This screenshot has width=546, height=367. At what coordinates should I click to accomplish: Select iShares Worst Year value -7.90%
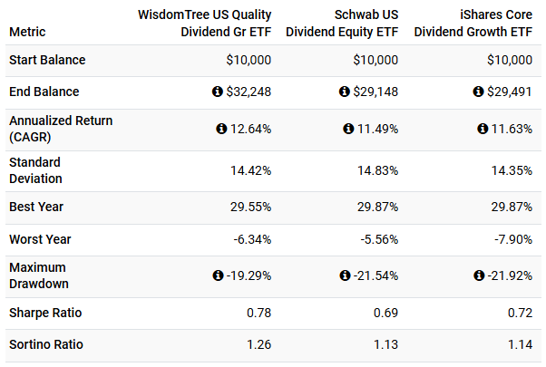coord(513,239)
